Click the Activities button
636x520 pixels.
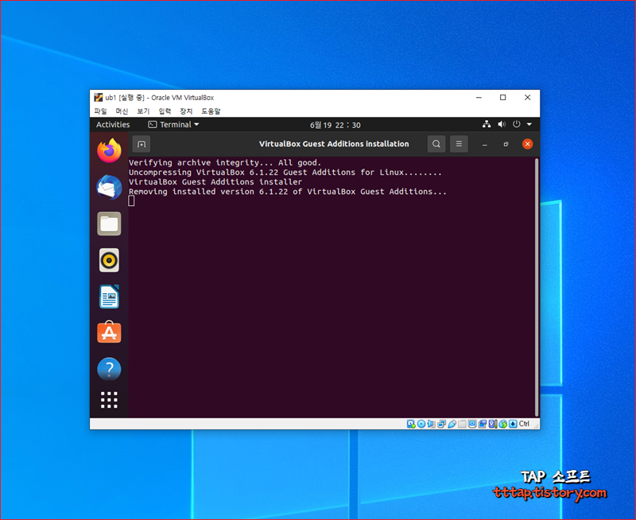coord(113,125)
